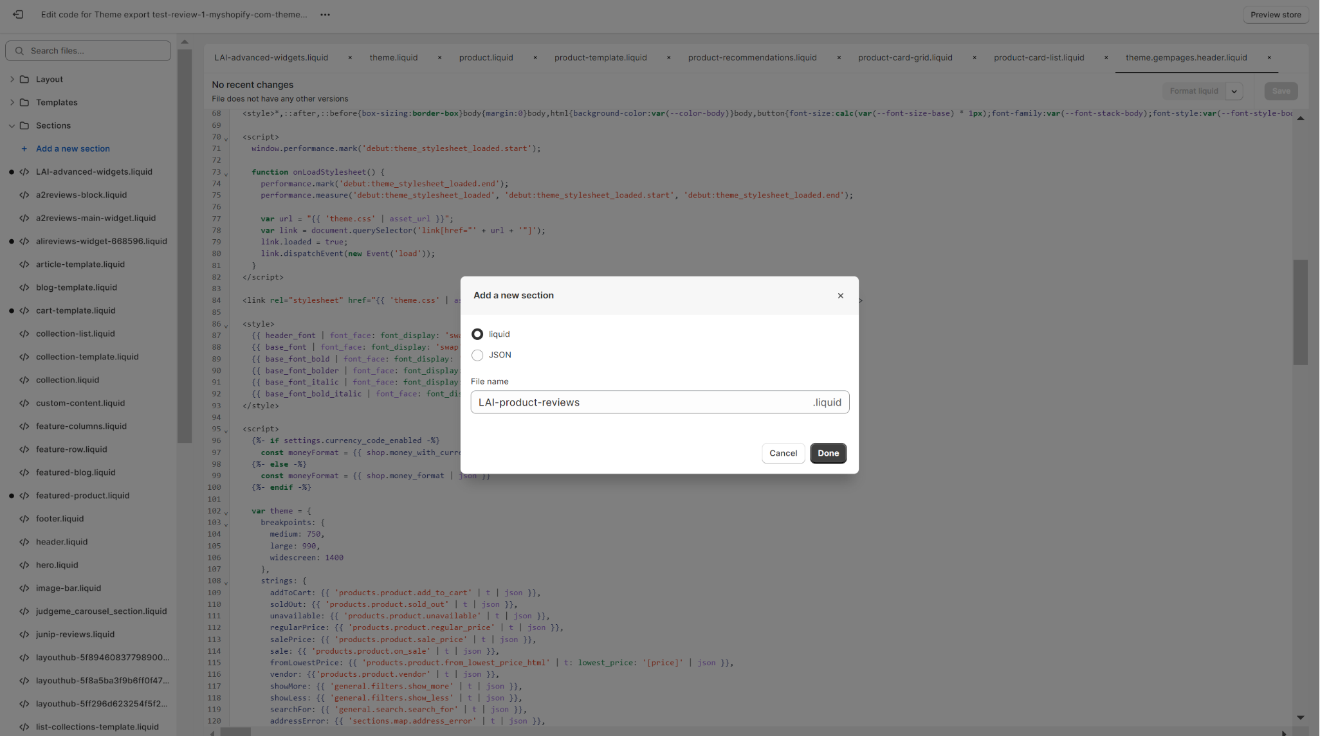The width and height of the screenshot is (1320, 736).
Task: Switch to product-recommendations.liquid tab
Action: point(752,57)
